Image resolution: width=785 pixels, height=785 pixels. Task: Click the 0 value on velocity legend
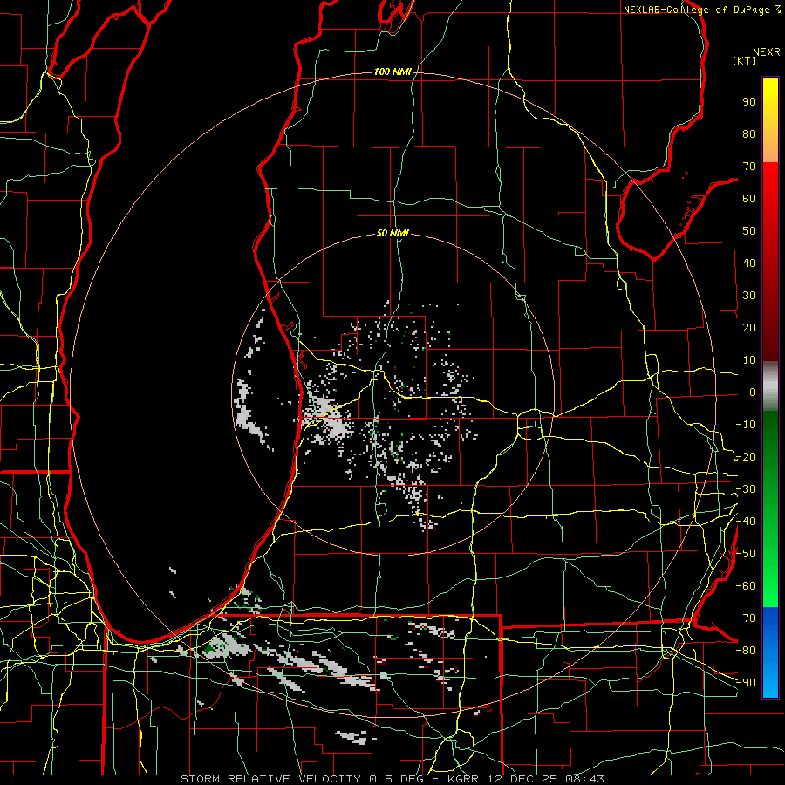[x=753, y=392]
